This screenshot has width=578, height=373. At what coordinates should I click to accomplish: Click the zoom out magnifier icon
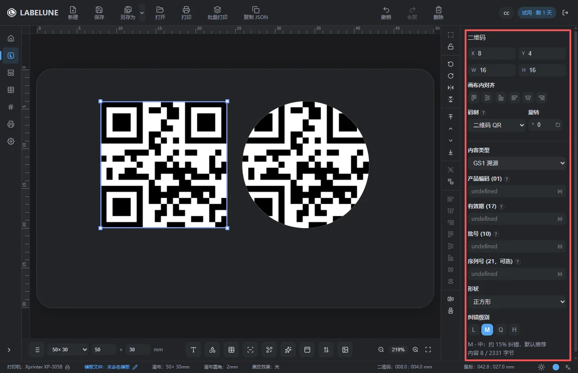(381, 350)
